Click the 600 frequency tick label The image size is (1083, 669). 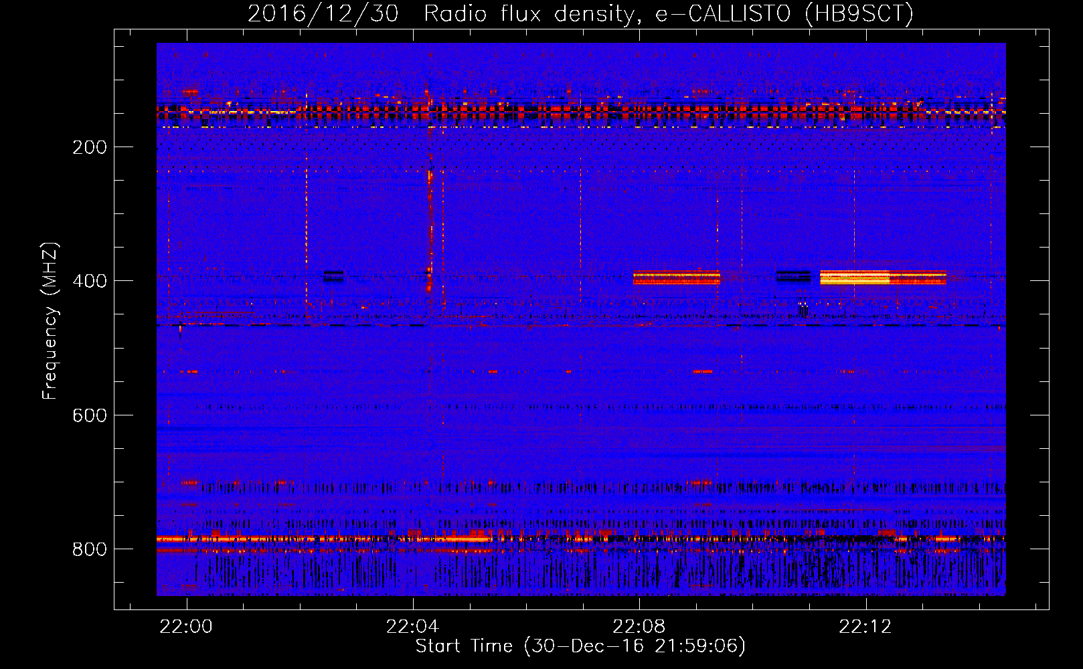(90, 415)
